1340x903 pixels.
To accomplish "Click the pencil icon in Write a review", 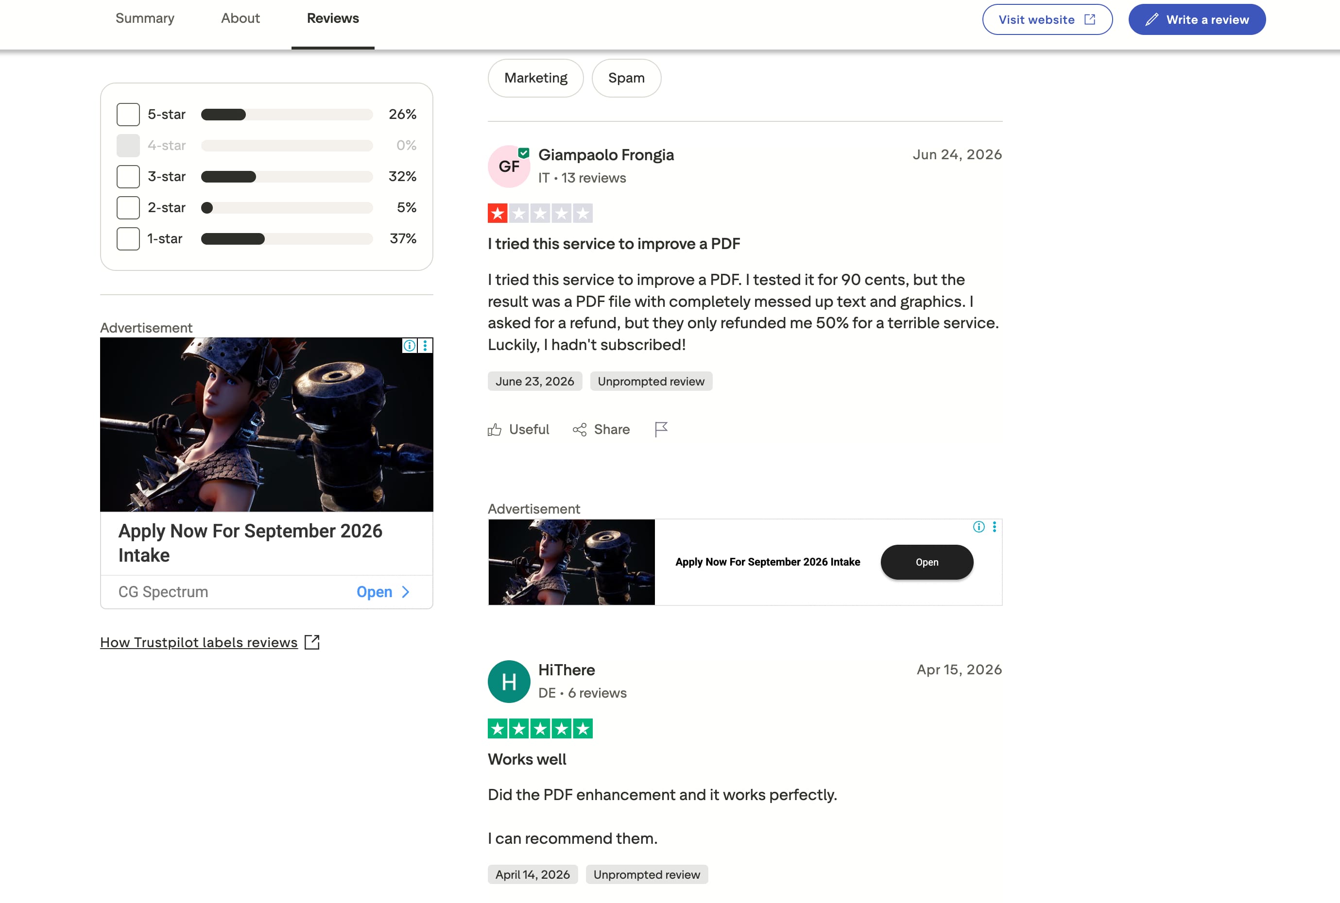I will point(1151,19).
